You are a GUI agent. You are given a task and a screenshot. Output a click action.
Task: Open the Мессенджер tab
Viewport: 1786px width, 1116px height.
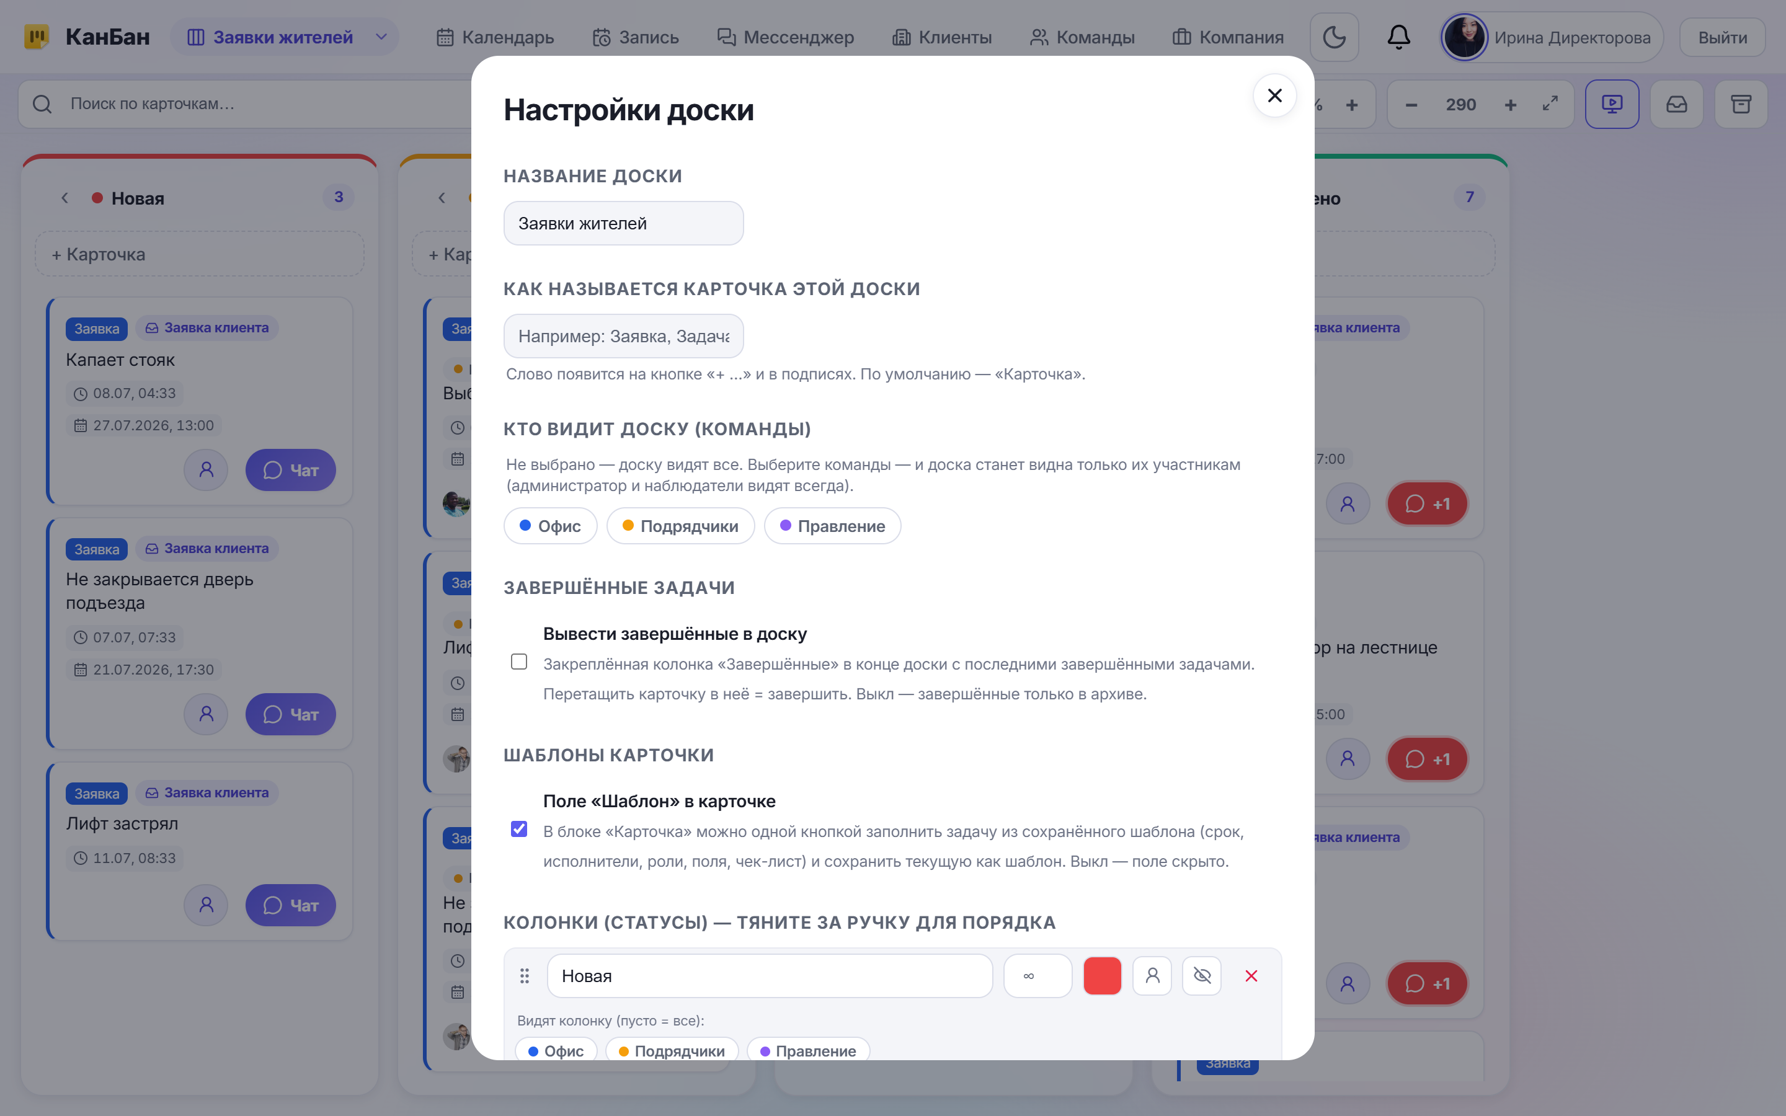[x=785, y=37]
